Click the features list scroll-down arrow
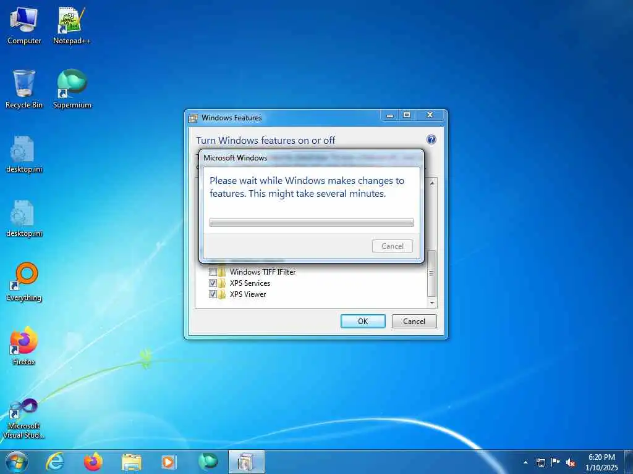Image resolution: width=633 pixels, height=474 pixels. click(432, 302)
